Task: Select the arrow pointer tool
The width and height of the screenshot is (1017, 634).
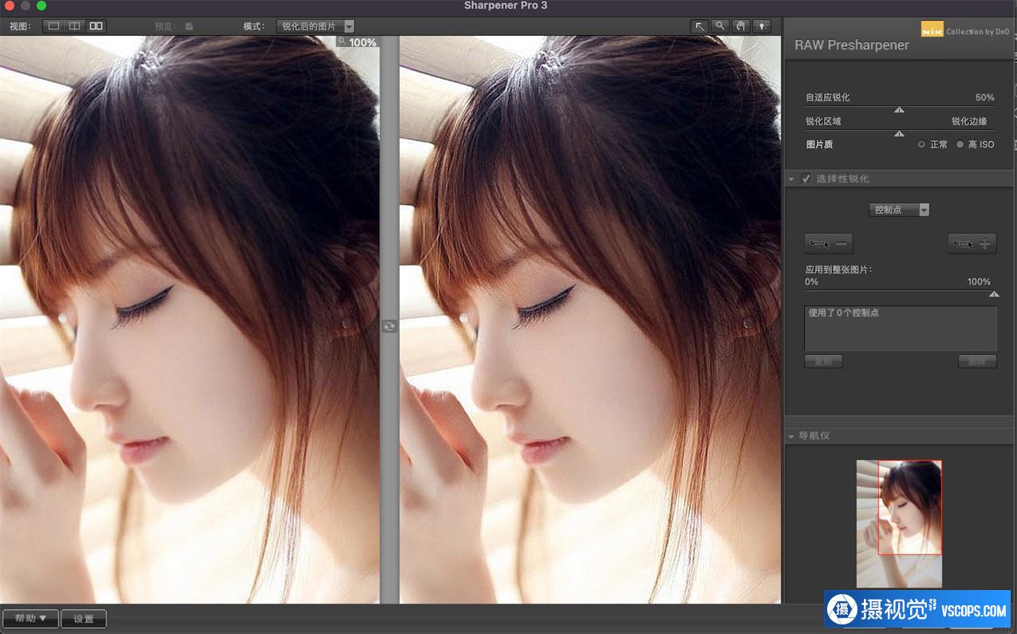Action: pos(700,26)
